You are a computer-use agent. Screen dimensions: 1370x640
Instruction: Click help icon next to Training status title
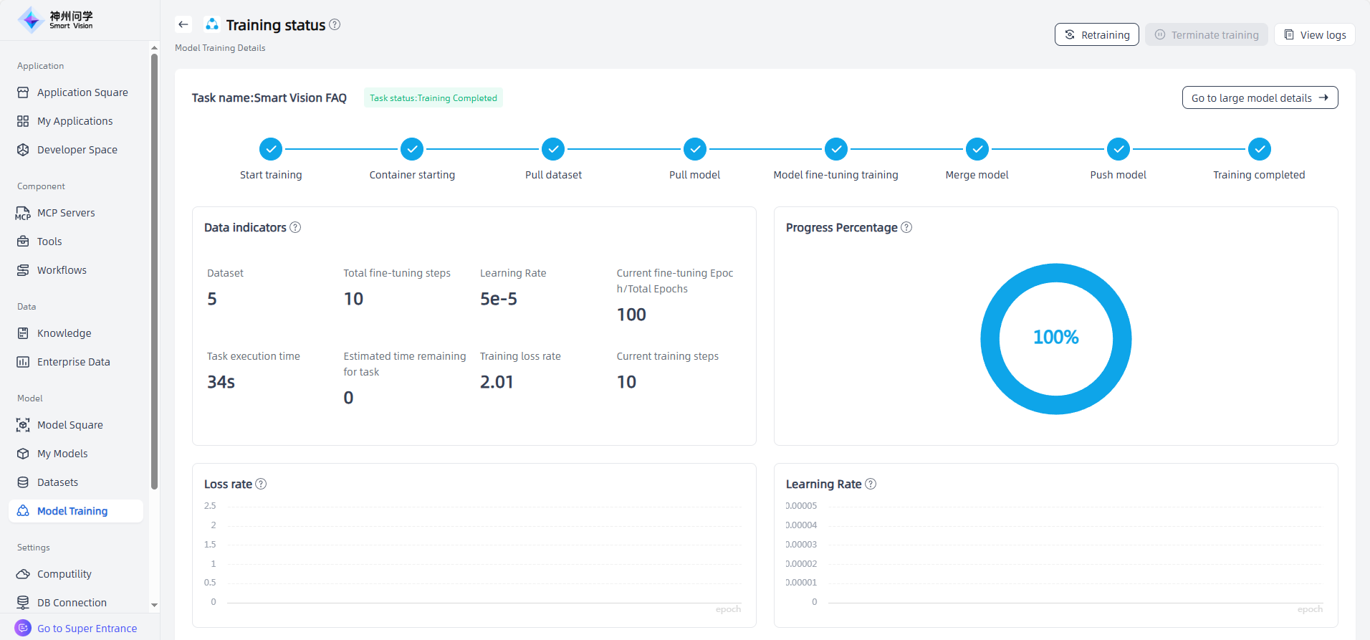335,24
